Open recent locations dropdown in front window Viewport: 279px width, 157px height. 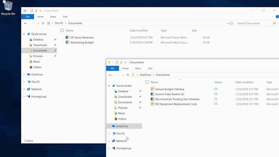123,75
